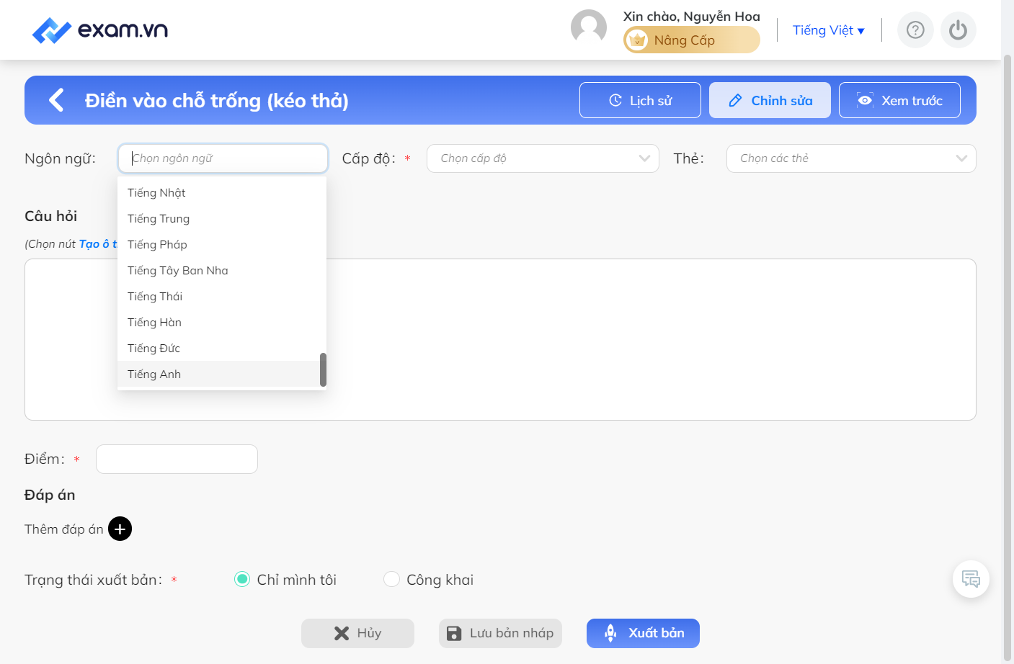
Task: Click the power logout icon
Action: click(x=958, y=30)
